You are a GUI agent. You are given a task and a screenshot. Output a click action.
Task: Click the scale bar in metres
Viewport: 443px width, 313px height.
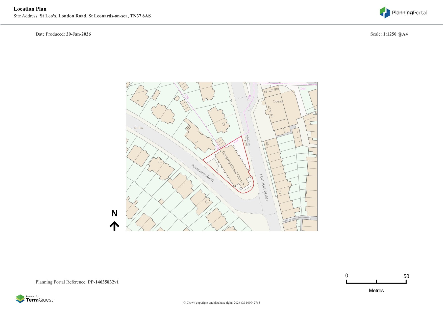(x=376, y=282)
